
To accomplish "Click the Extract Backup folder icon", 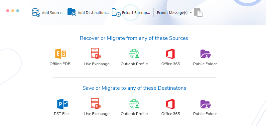I will [x=116, y=13].
